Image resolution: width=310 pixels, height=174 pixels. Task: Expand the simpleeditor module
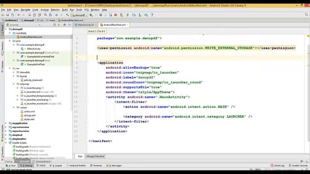(6, 139)
